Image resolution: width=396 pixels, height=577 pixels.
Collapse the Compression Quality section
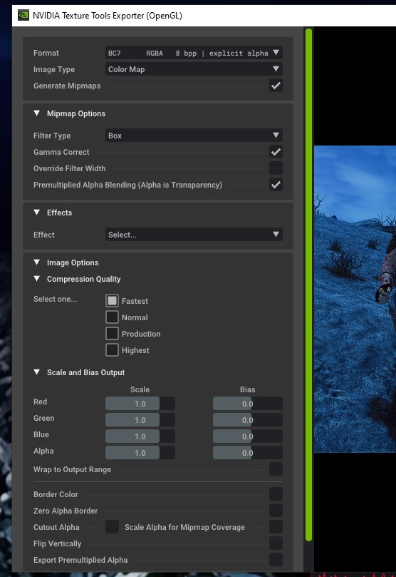coord(37,279)
